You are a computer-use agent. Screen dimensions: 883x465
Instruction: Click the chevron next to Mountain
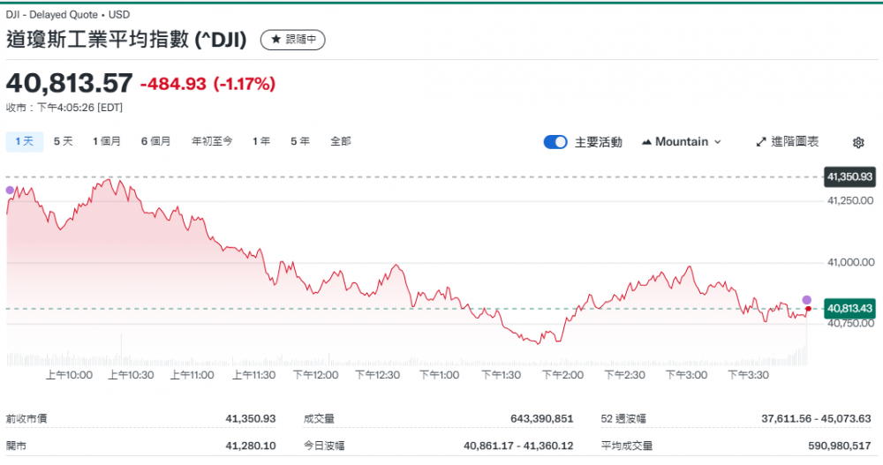click(717, 142)
